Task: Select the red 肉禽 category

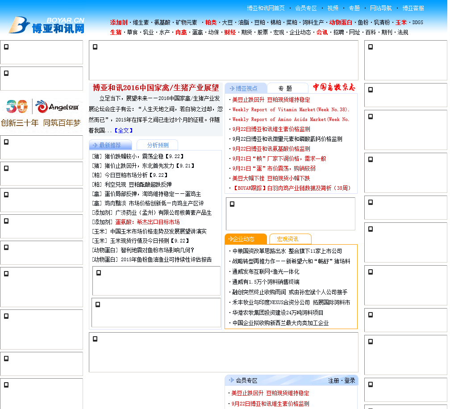Action: tap(181, 32)
